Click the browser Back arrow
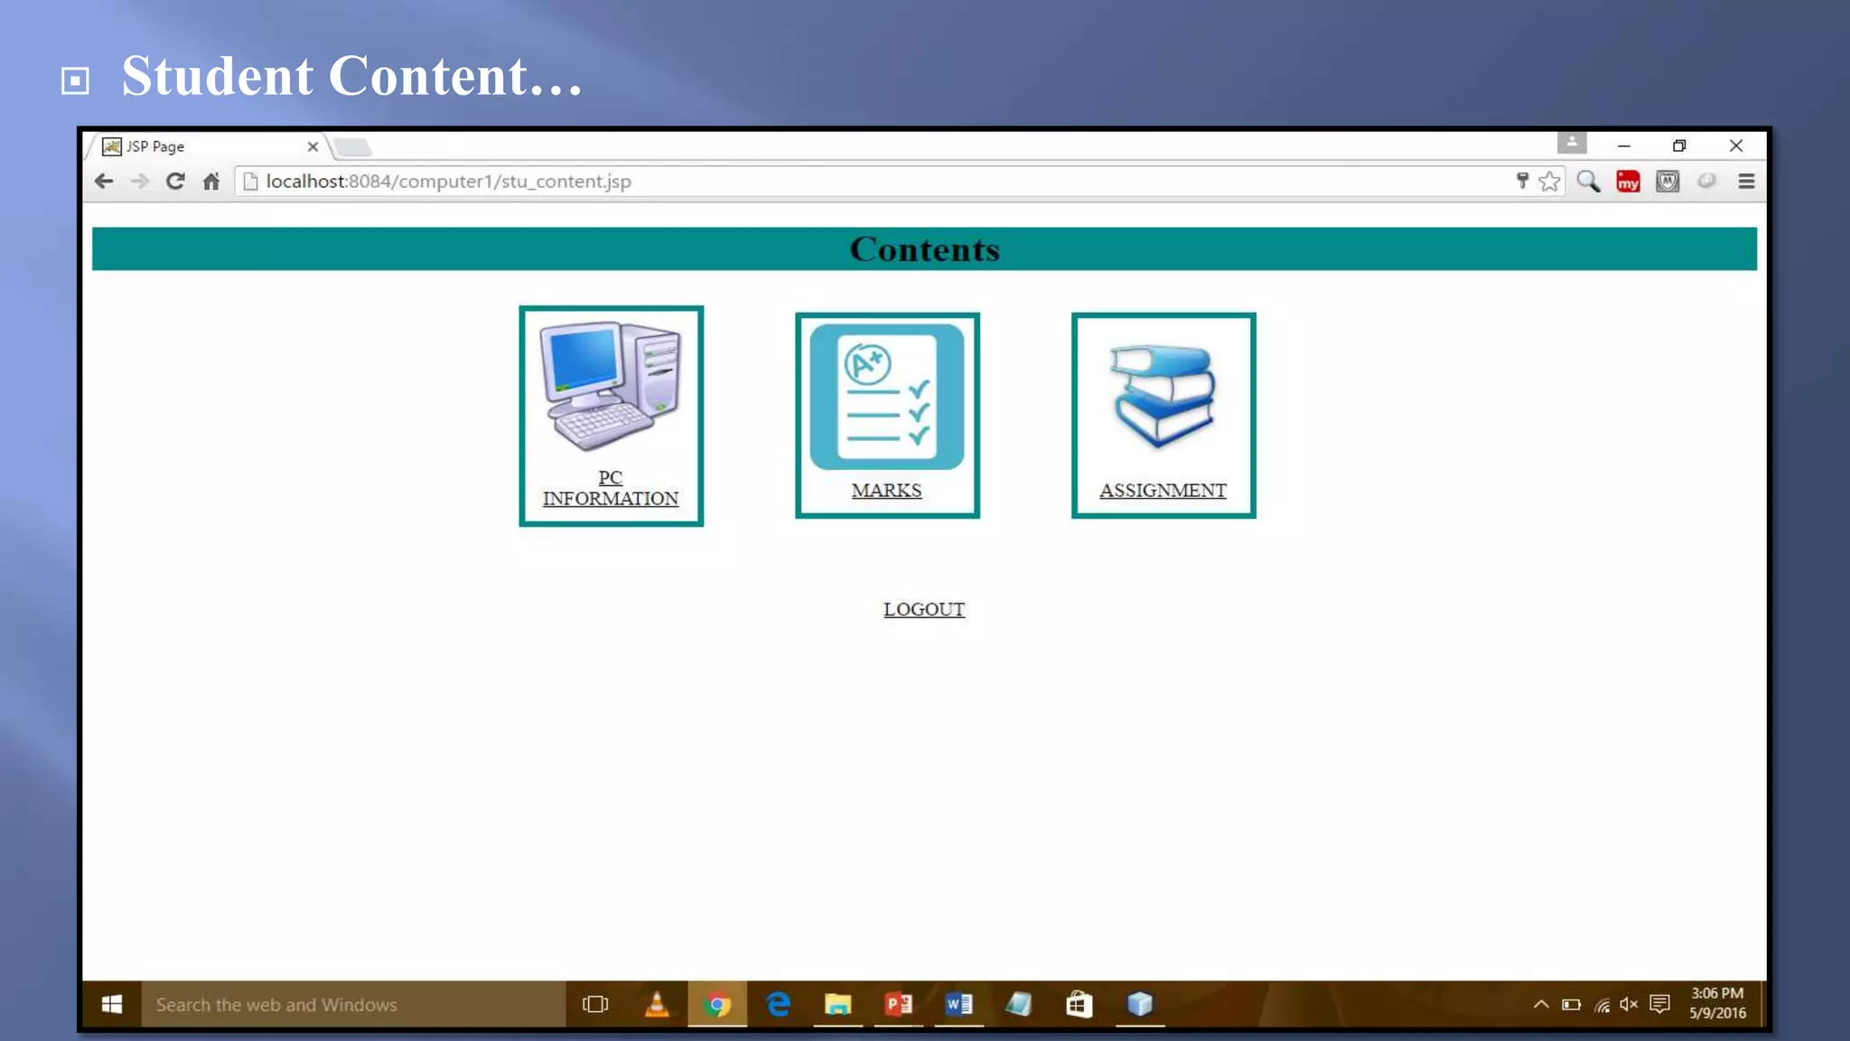 104,182
